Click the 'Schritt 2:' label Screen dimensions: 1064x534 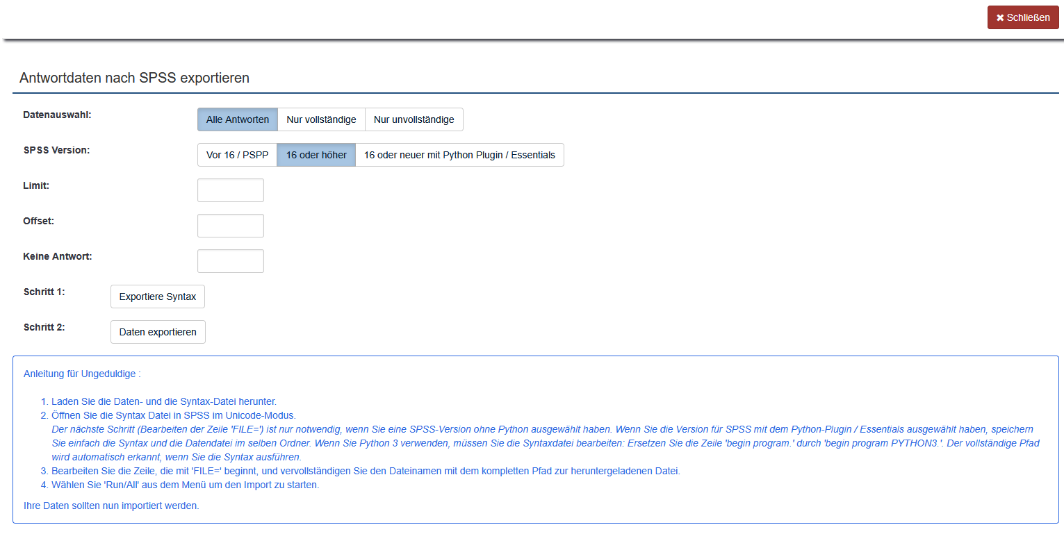pyautogui.click(x=44, y=327)
